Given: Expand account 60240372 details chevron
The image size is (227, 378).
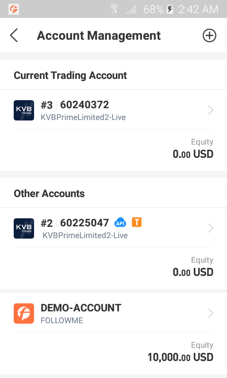Looking at the screenshot, I should click(x=210, y=110).
